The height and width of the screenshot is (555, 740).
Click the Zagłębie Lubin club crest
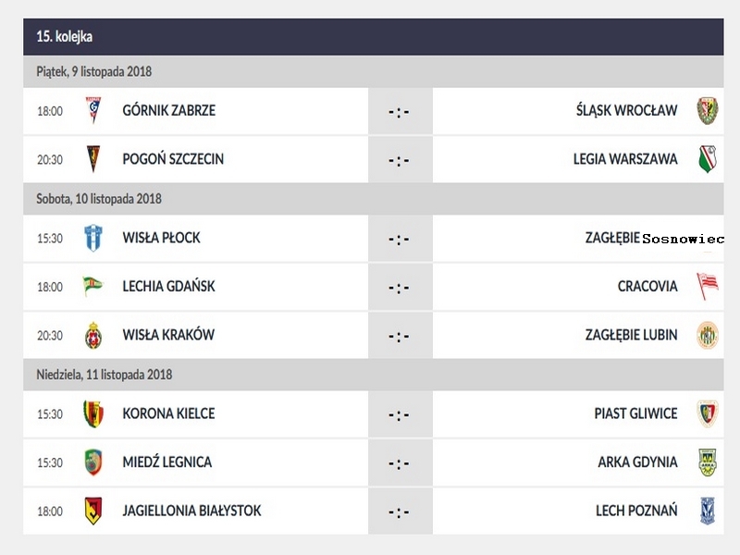coord(707,335)
